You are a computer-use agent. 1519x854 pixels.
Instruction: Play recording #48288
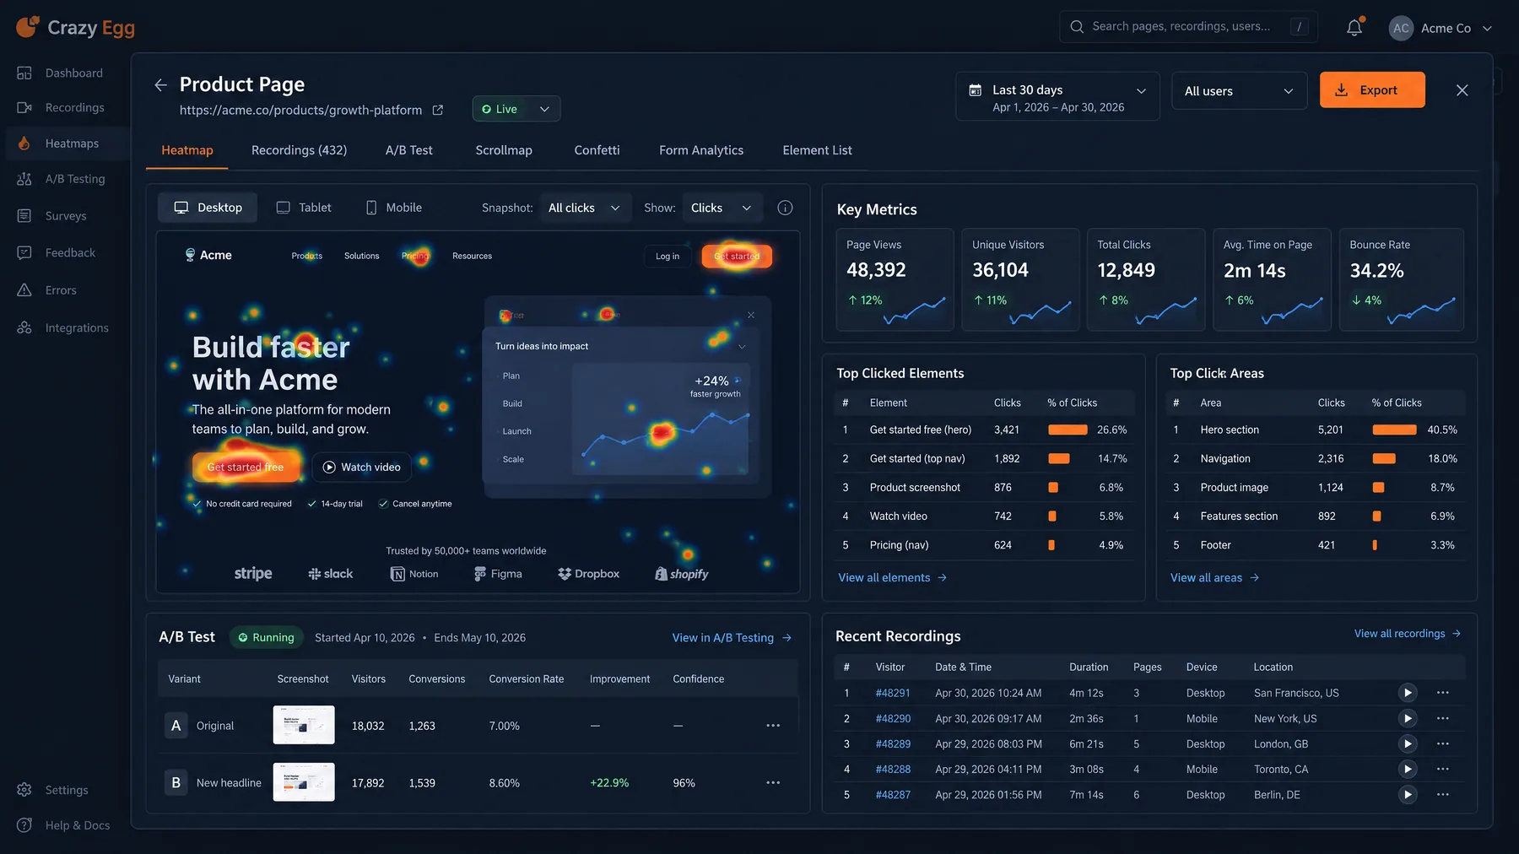[x=1407, y=769]
